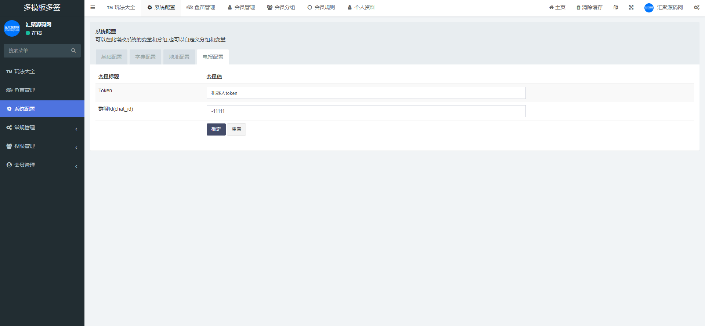Focus the 群聊Id(chat_id) input field

pyautogui.click(x=366, y=111)
